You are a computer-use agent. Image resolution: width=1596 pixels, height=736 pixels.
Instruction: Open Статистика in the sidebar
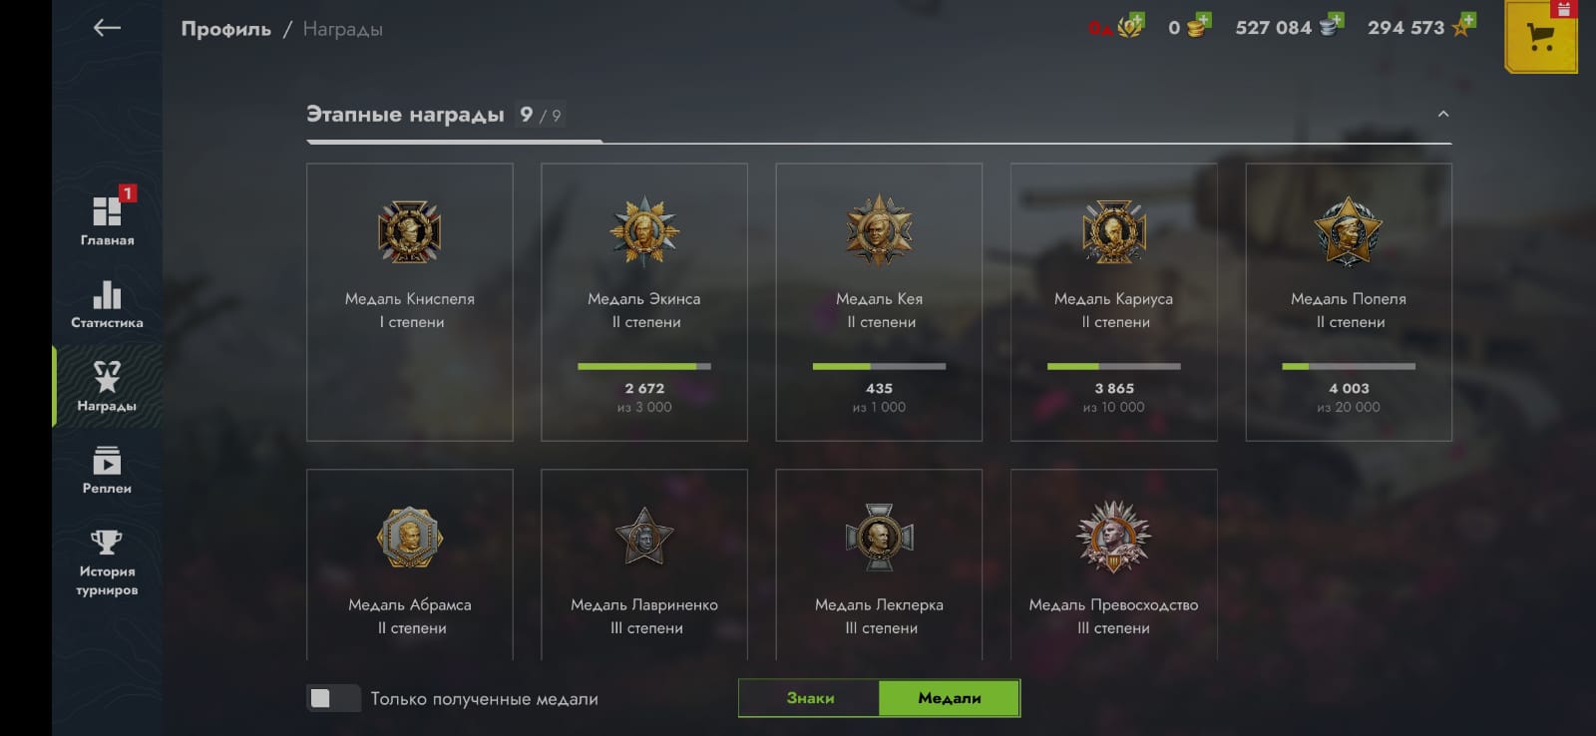tap(107, 303)
